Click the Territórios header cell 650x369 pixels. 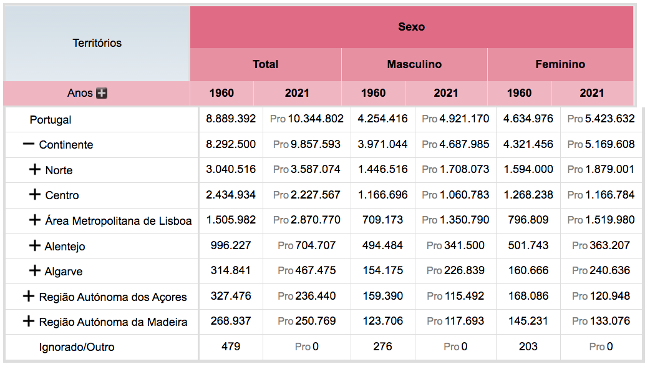[97, 43]
